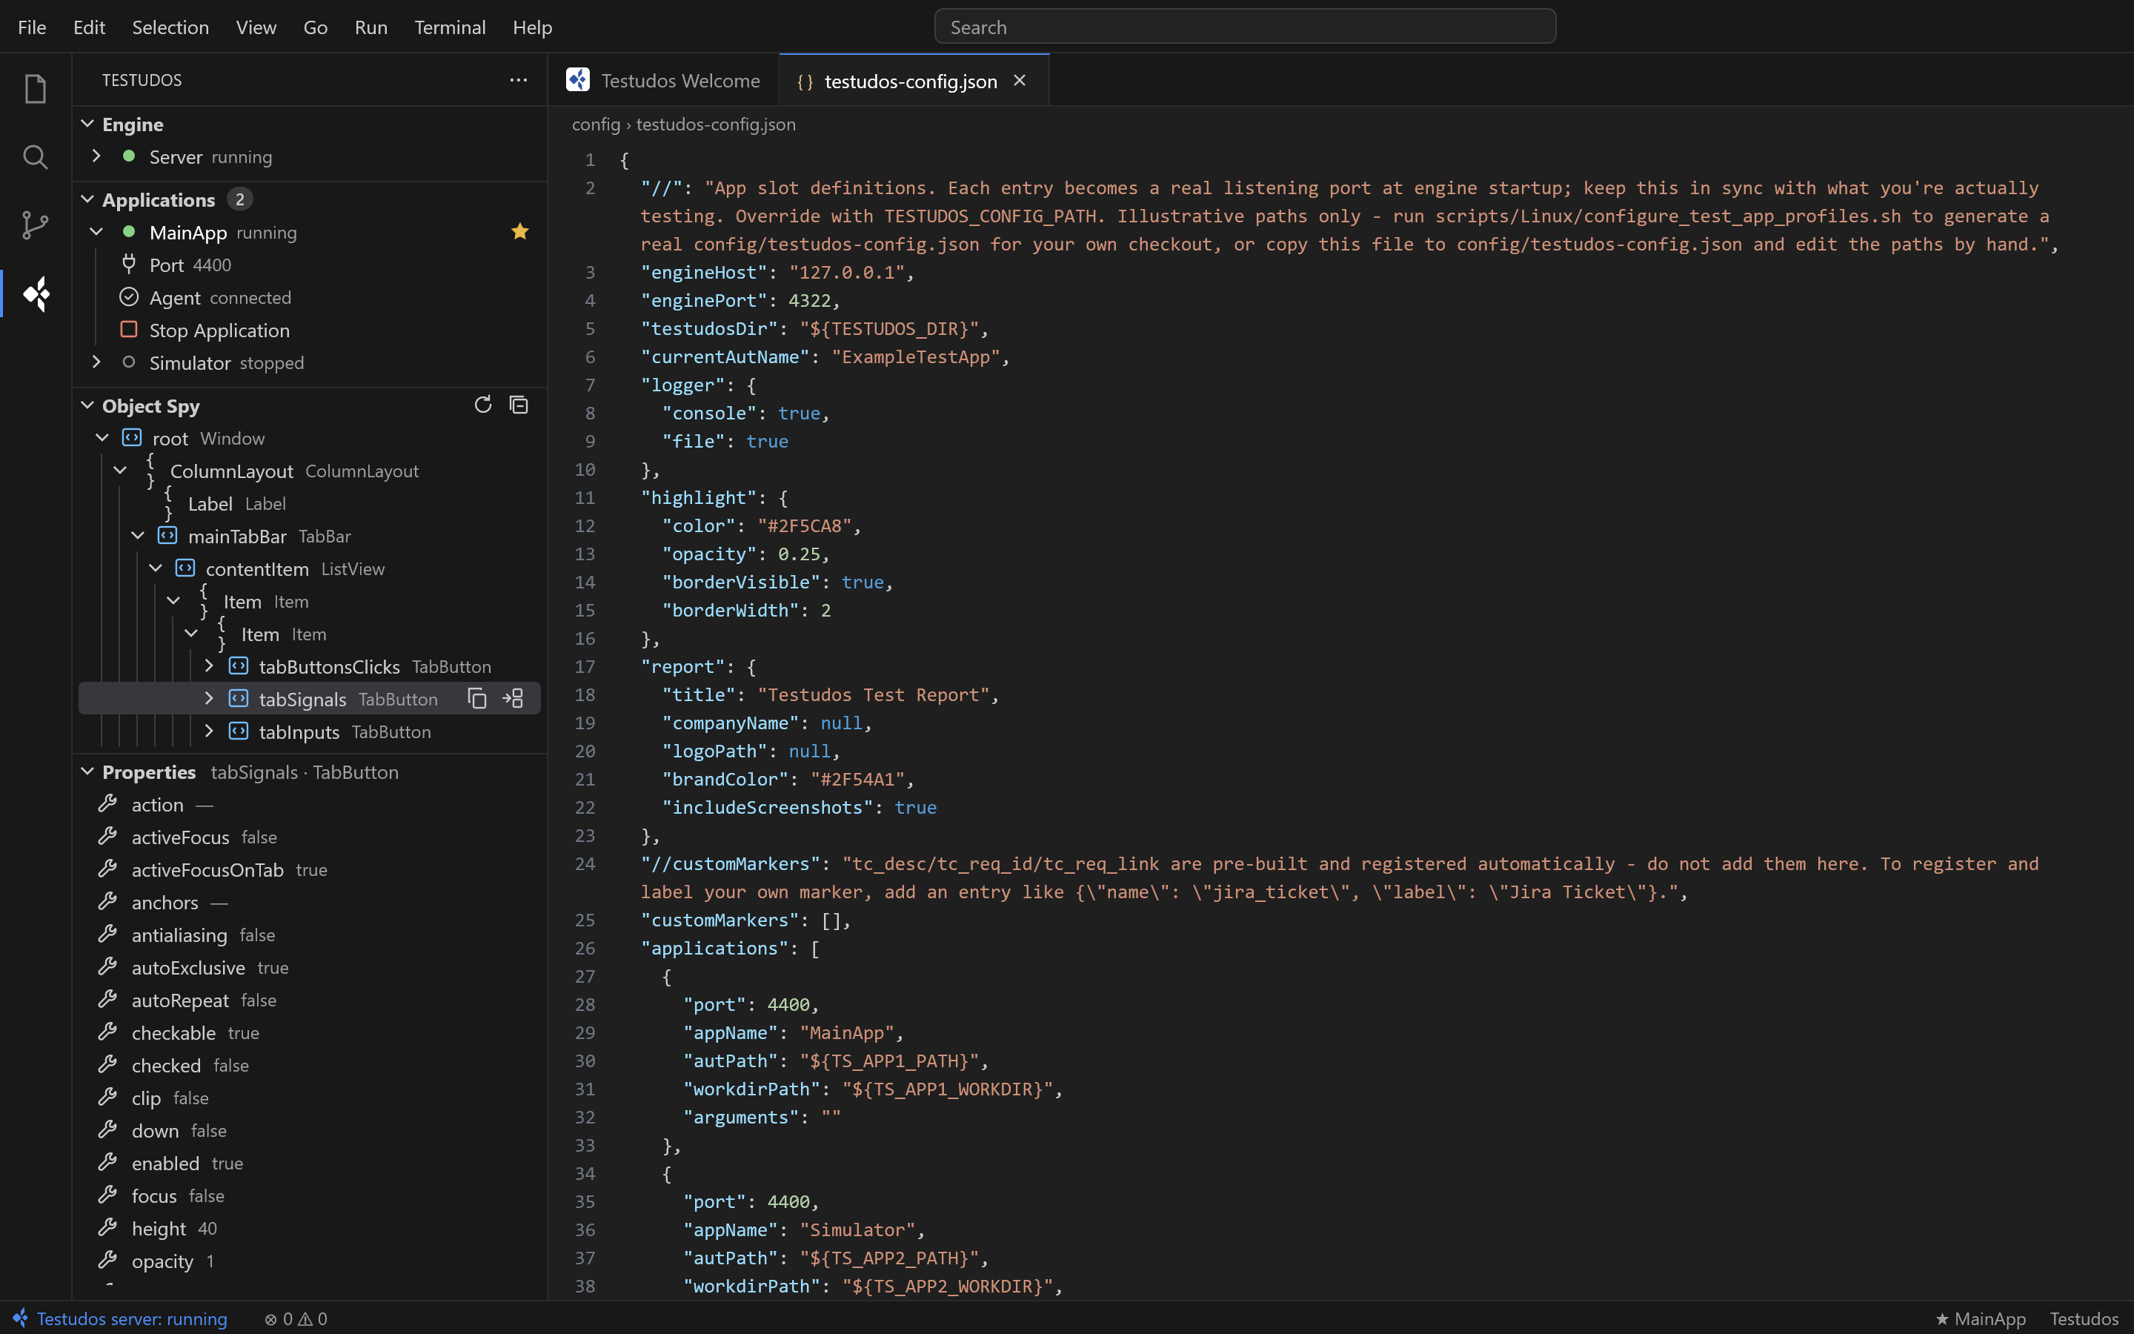Expand the tabInputs TabButton node
This screenshot has width=2134, height=1334.
209,731
